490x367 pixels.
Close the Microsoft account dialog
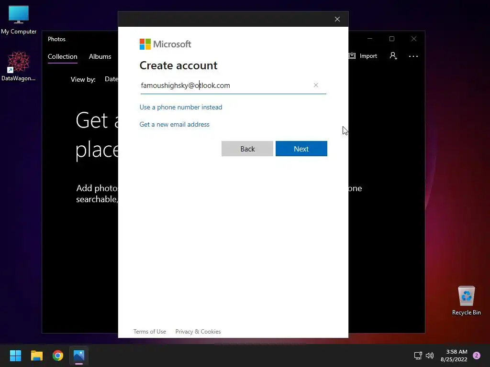coord(337,19)
